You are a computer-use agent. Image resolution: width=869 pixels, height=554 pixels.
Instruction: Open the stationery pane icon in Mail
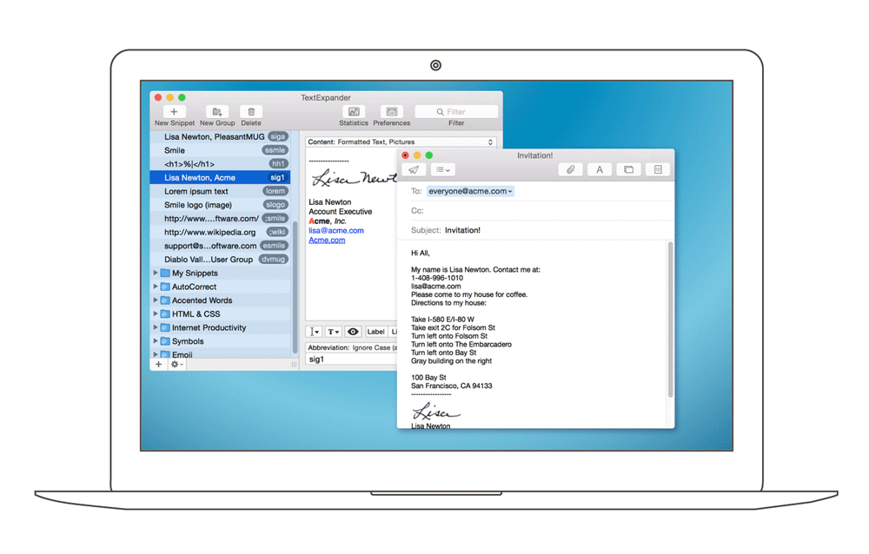pyautogui.click(x=658, y=170)
